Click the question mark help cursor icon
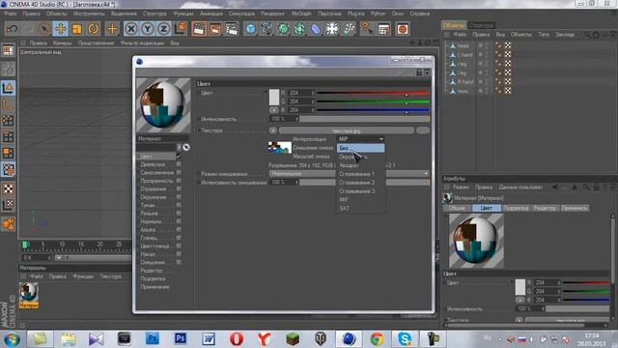The width and height of the screenshot is (618, 348). point(367,29)
